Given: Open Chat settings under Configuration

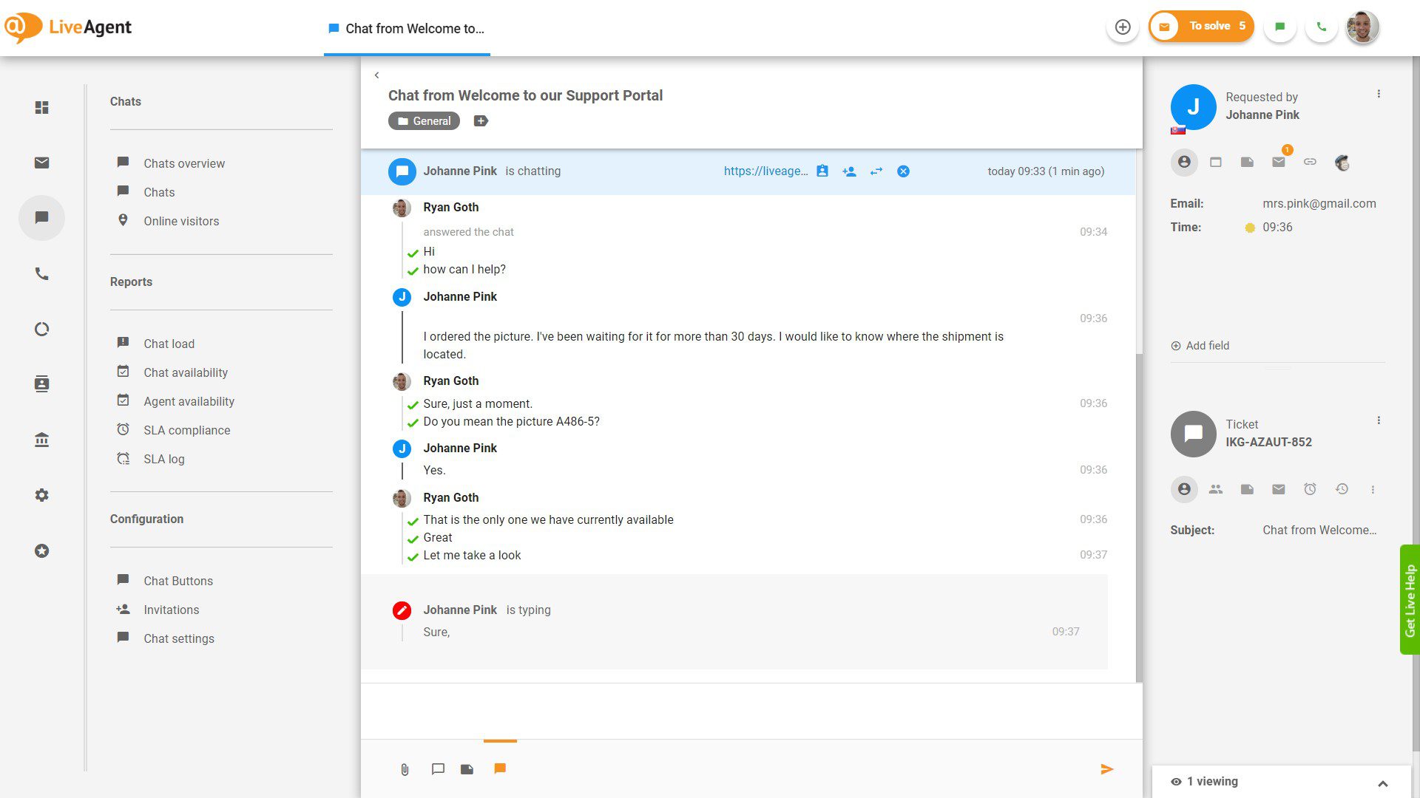Looking at the screenshot, I should click(x=178, y=638).
